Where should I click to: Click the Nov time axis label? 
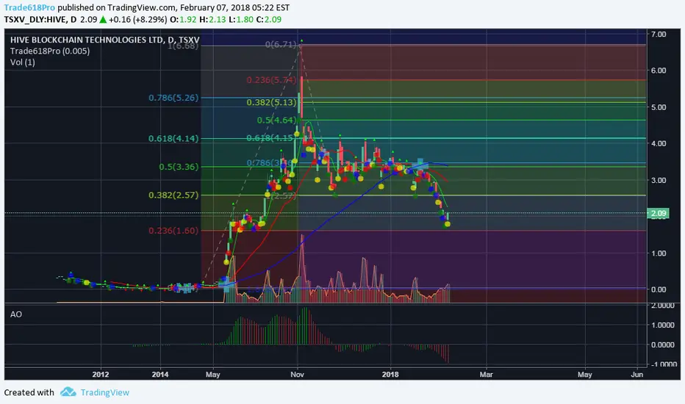point(297,375)
